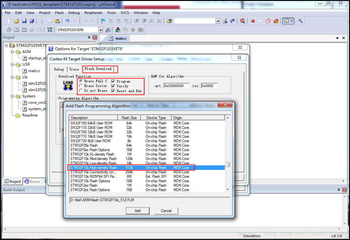Click the LOAD download-to-flash toolbar icon
Viewport: 350px width, 240px height.
(50, 30)
